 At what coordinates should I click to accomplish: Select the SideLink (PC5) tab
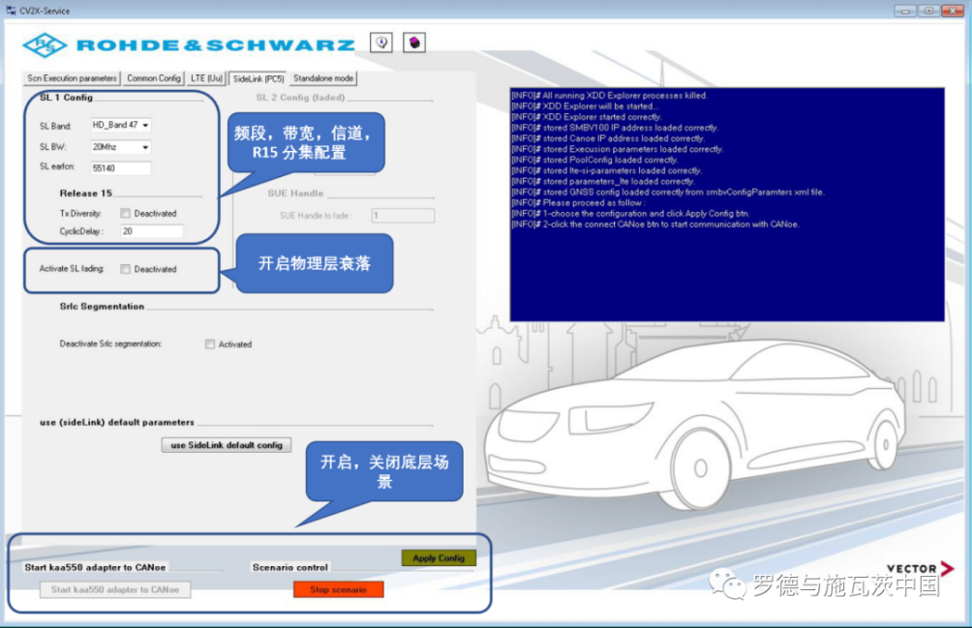pos(258,78)
